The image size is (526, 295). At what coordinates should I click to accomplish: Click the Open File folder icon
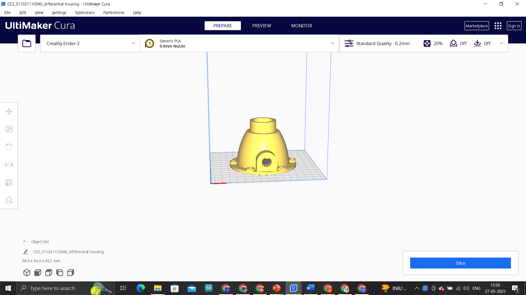click(27, 43)
